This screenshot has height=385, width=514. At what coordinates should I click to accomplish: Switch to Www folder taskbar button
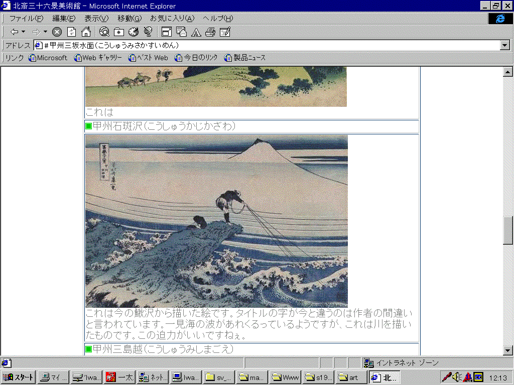(285, 377)
